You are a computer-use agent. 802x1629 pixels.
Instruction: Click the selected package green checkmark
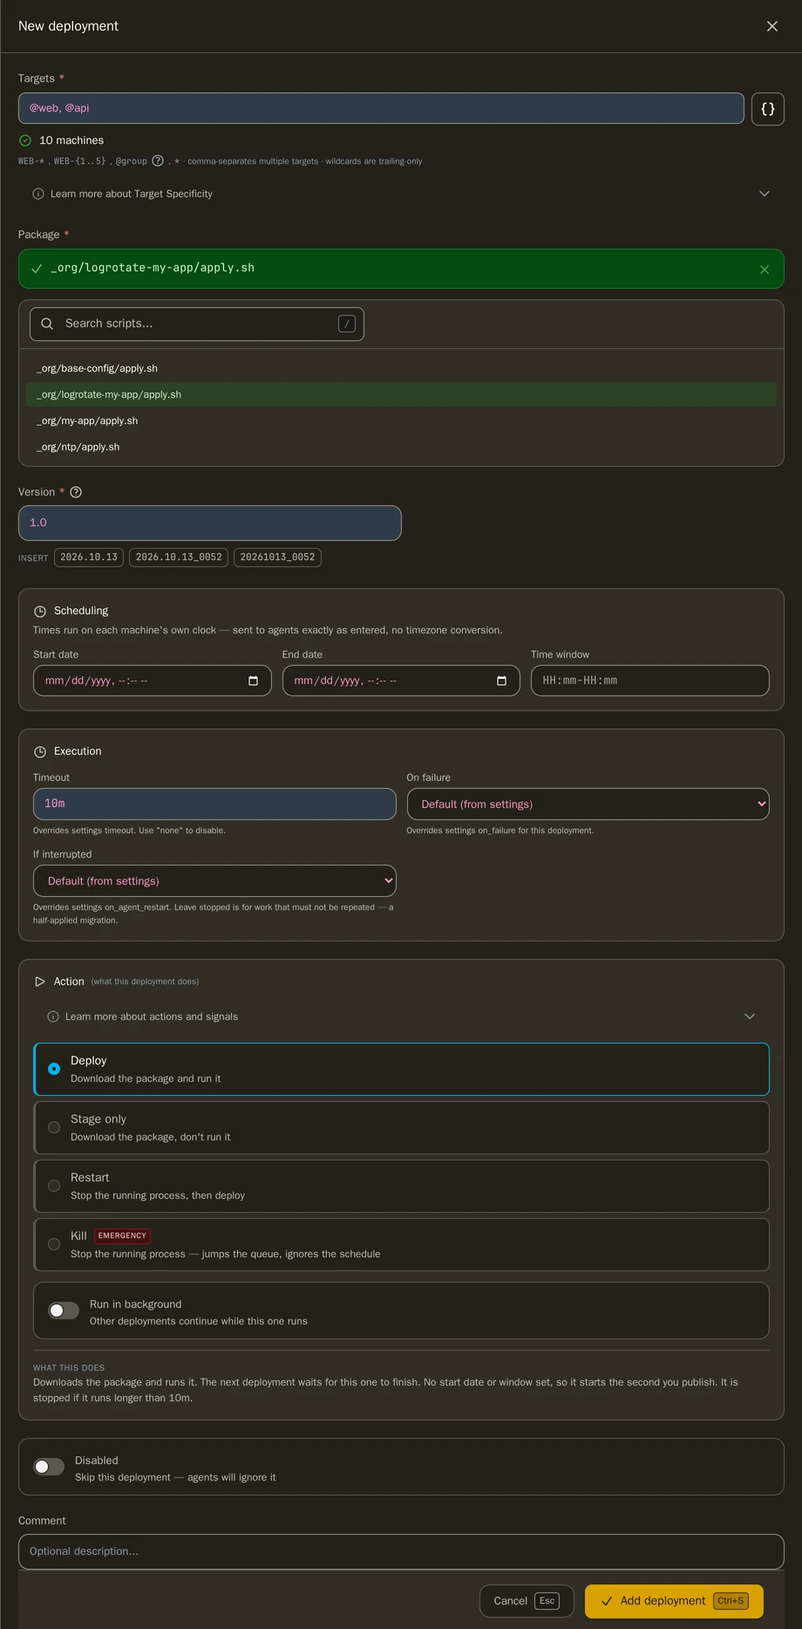point(37,269)
